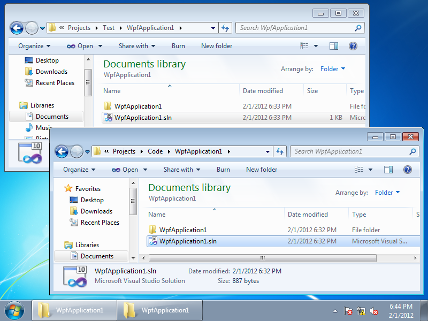428x321 pixels.
Task: Click the New folder button
Action: tap(262, 170)
